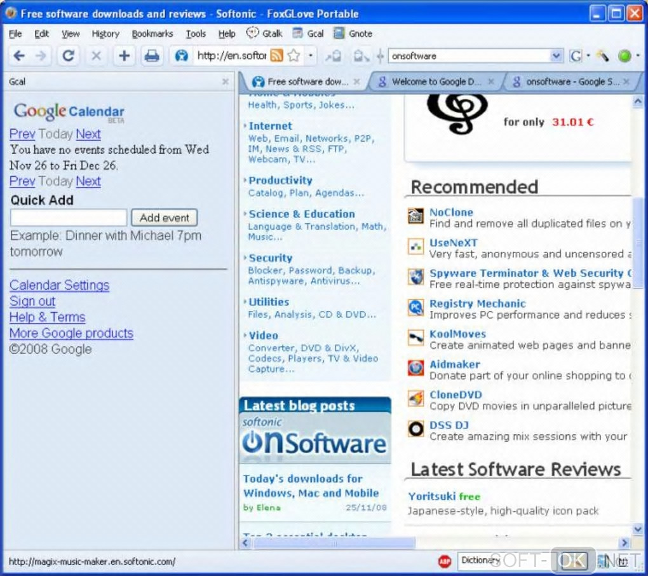This screenshot has height=576, width=648.
Task: Click the address bar URL field
Action: [231, 55]
